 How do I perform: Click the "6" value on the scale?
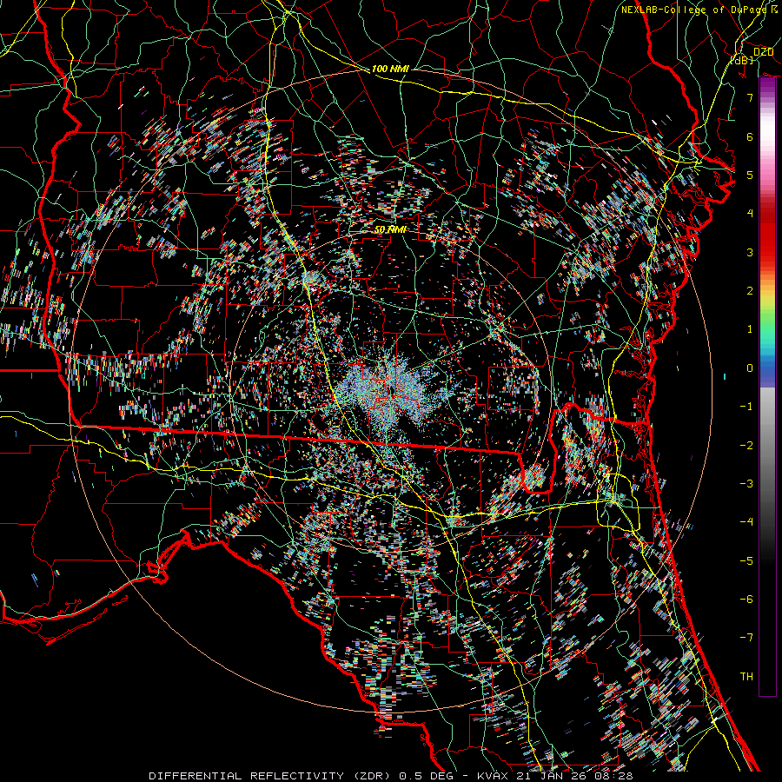pyautogui.click(x=750, y=136)
